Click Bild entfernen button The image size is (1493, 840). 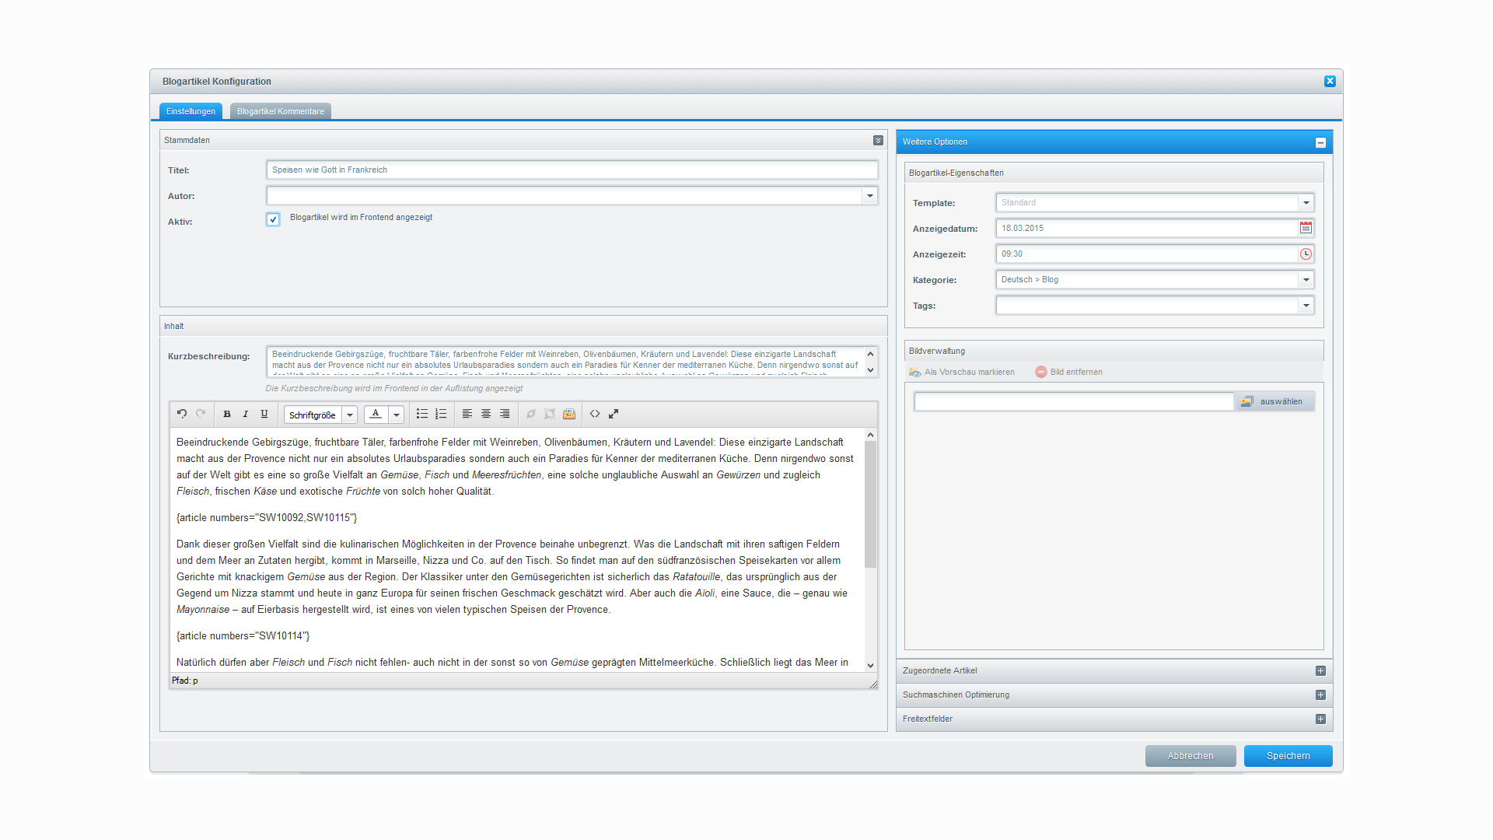click(x=1069, y=372)
